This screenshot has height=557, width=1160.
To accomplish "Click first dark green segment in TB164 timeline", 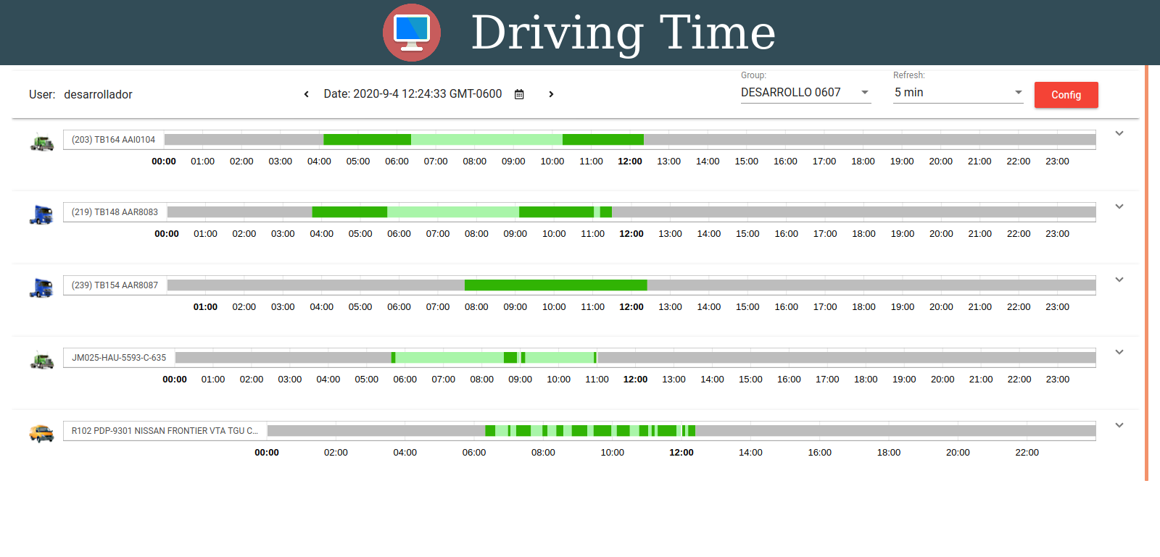I will (x=367, y=140).
